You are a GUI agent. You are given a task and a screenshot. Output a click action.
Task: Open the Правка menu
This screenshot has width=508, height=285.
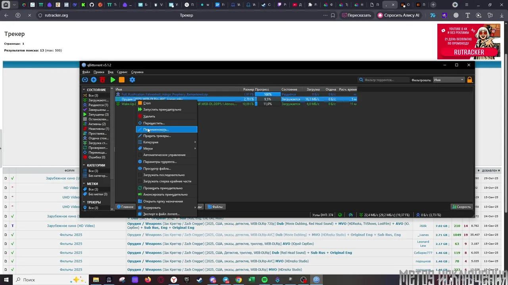click(99, 72)
